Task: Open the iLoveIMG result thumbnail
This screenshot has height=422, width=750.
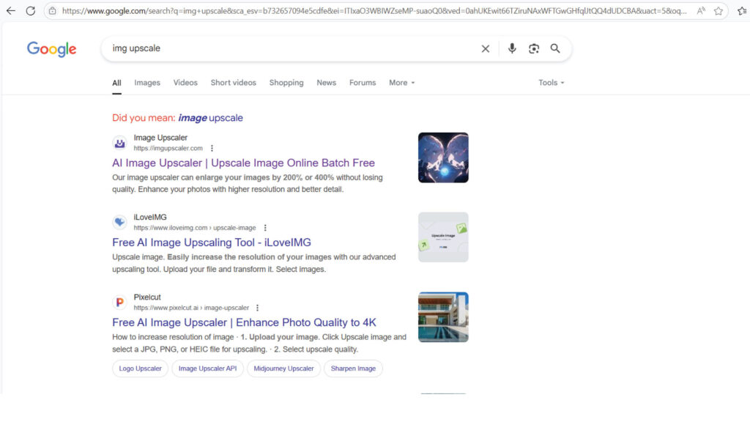Action: (443, 237)
